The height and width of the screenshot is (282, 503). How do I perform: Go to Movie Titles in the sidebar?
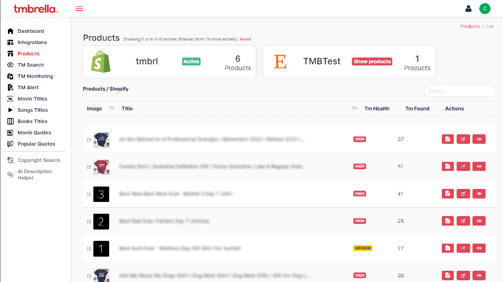[x=32, y=99]
